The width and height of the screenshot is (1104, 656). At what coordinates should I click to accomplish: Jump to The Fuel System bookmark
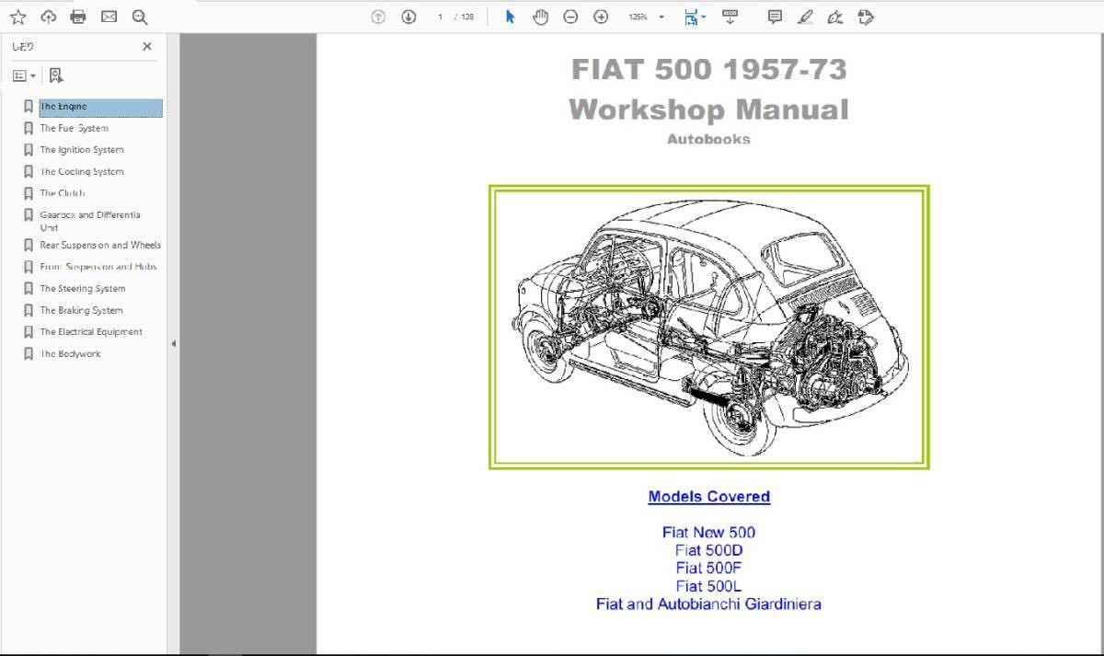coord(74,128)
